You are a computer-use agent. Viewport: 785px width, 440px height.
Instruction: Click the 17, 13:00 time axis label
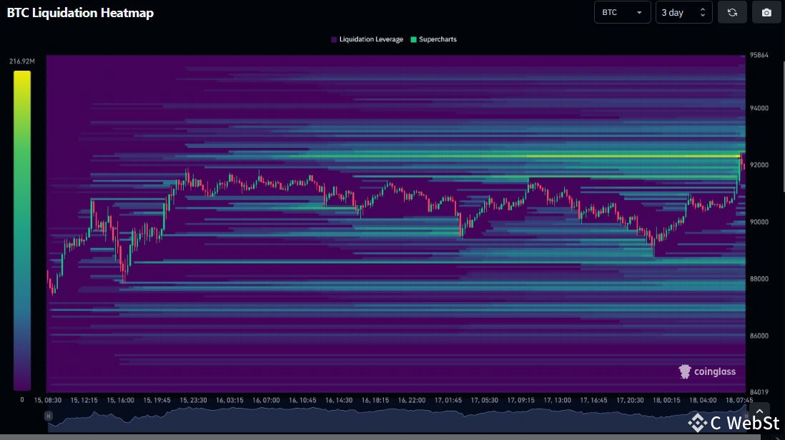tap(557, 401)
